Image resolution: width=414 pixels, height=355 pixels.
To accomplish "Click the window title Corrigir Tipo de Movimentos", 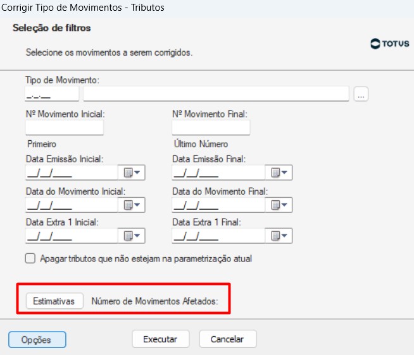I will 83,8.
